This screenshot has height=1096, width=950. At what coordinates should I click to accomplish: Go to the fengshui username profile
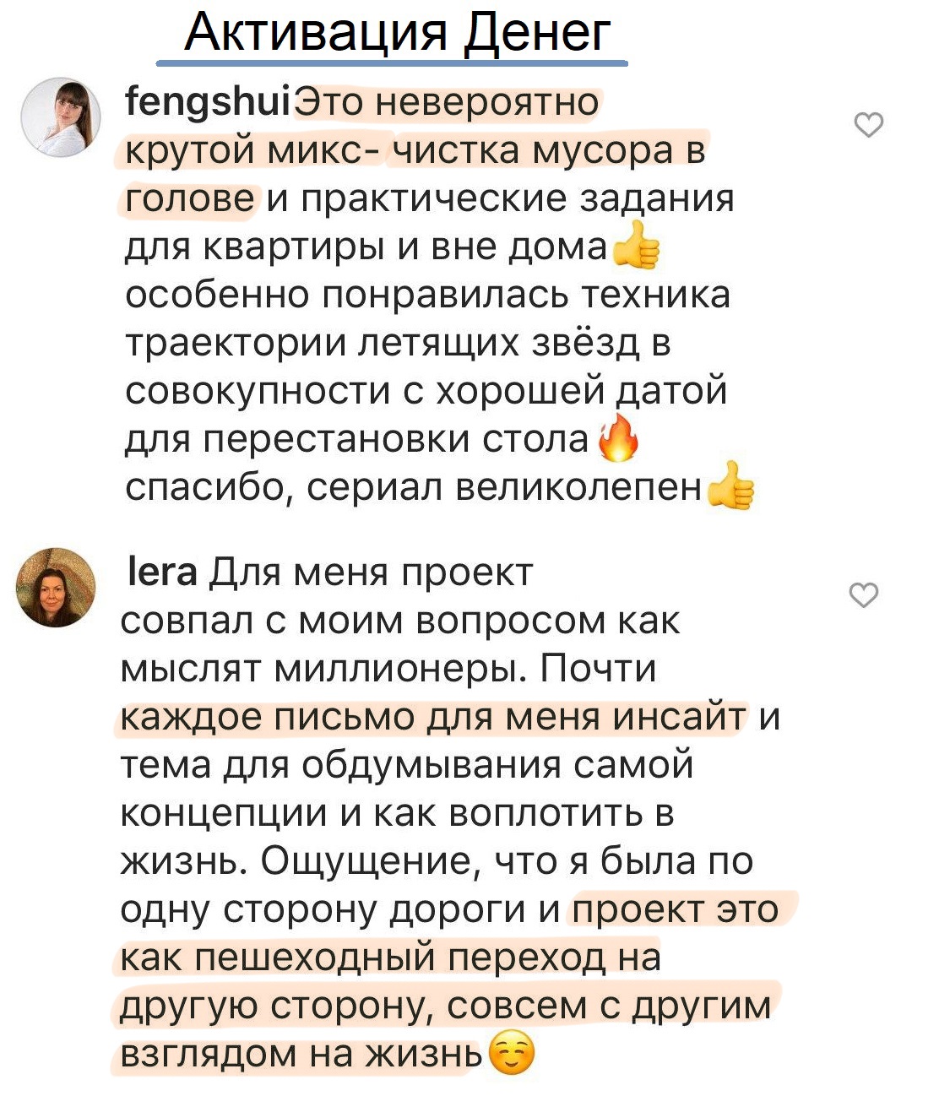tap(208, 103)
